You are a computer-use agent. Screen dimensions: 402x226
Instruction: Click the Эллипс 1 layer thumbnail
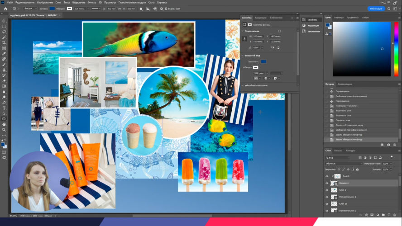334,183
